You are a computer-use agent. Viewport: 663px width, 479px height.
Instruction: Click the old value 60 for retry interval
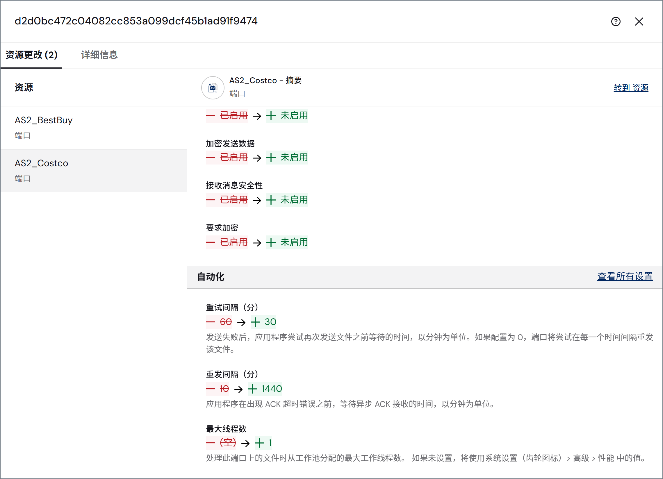coord(226,322)
